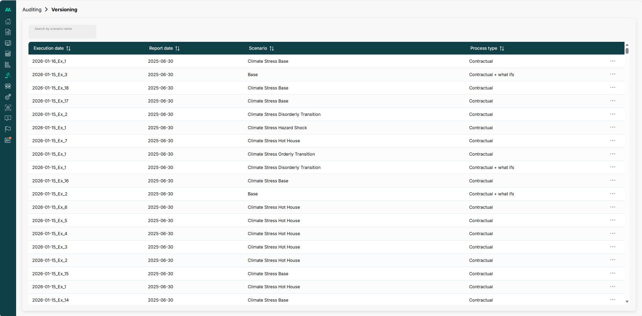Click the info speech bubble sidebar icon

pos(8,118)
